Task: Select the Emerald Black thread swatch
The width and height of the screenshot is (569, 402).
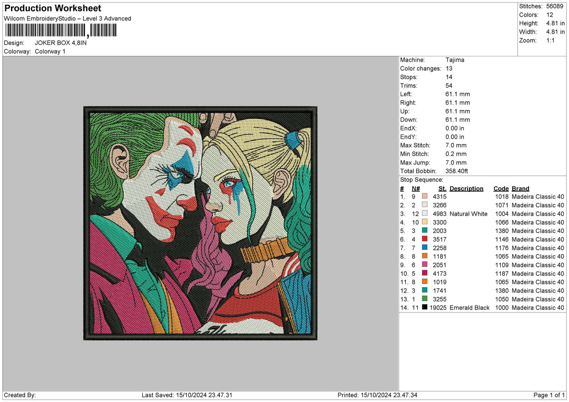Action: (424, 308)
